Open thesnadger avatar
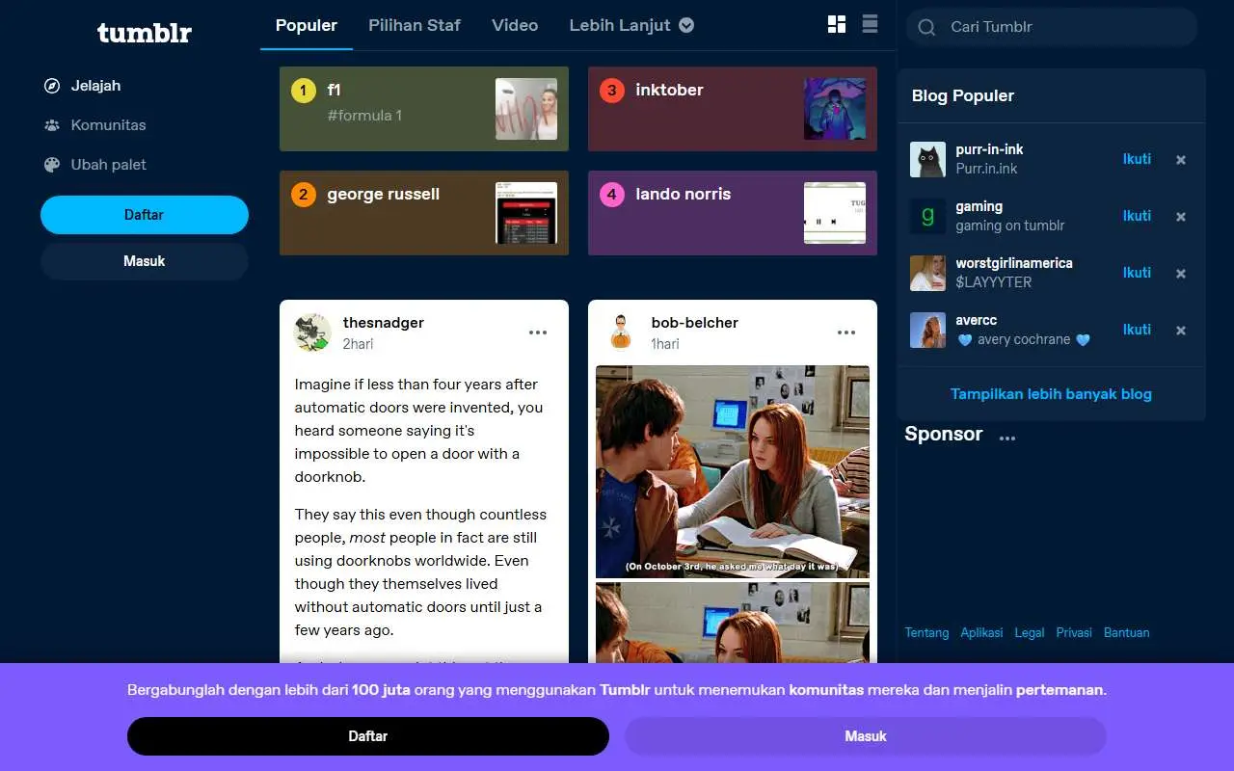Image resolution: width=1234 pixels, height=771 pixels. coord(312,332)
